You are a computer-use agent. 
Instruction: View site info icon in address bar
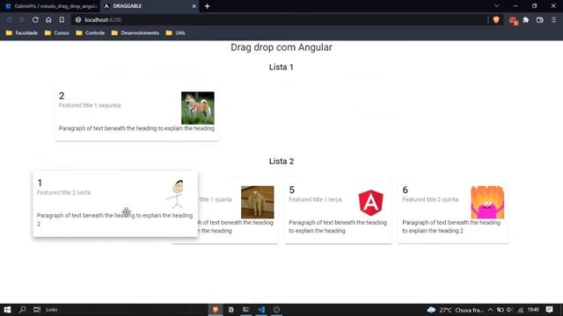coord(78,19)
